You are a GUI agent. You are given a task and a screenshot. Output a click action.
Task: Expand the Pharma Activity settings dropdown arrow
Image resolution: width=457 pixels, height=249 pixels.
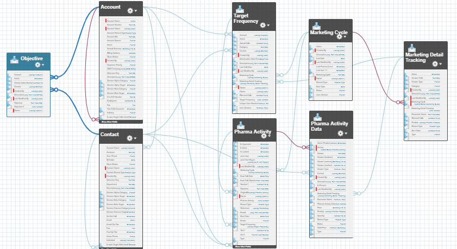(x=270, y=135)
